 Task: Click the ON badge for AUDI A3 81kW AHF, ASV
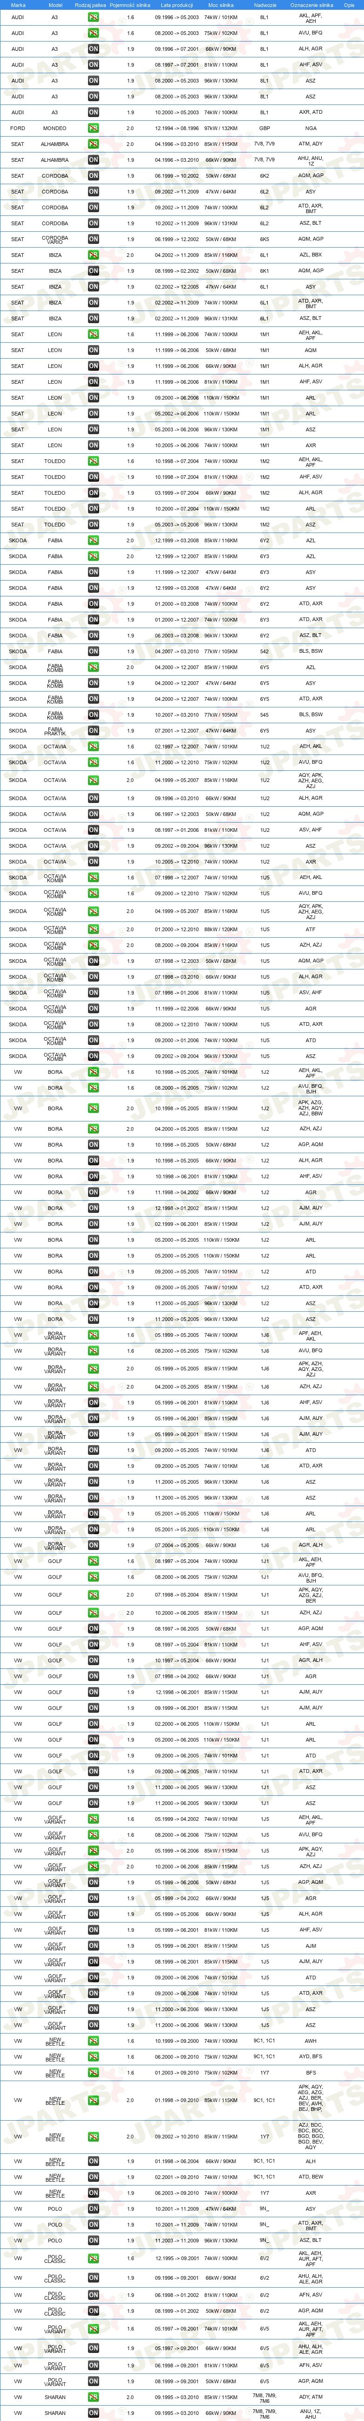pyautogui.click(x=93, y=65)
